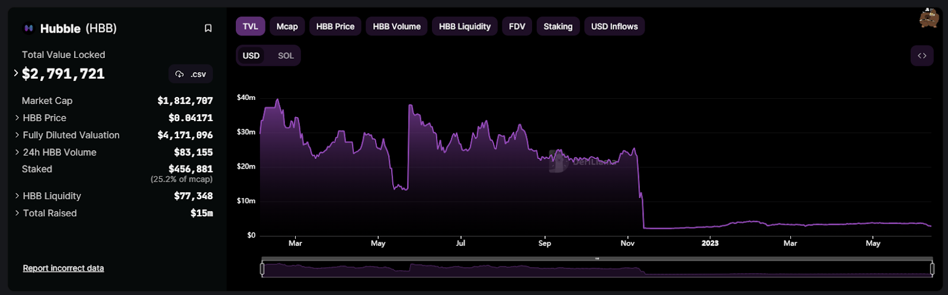948x295 pixels.
Task: Toggle the FDV chart metric
Action: point(517,27)
